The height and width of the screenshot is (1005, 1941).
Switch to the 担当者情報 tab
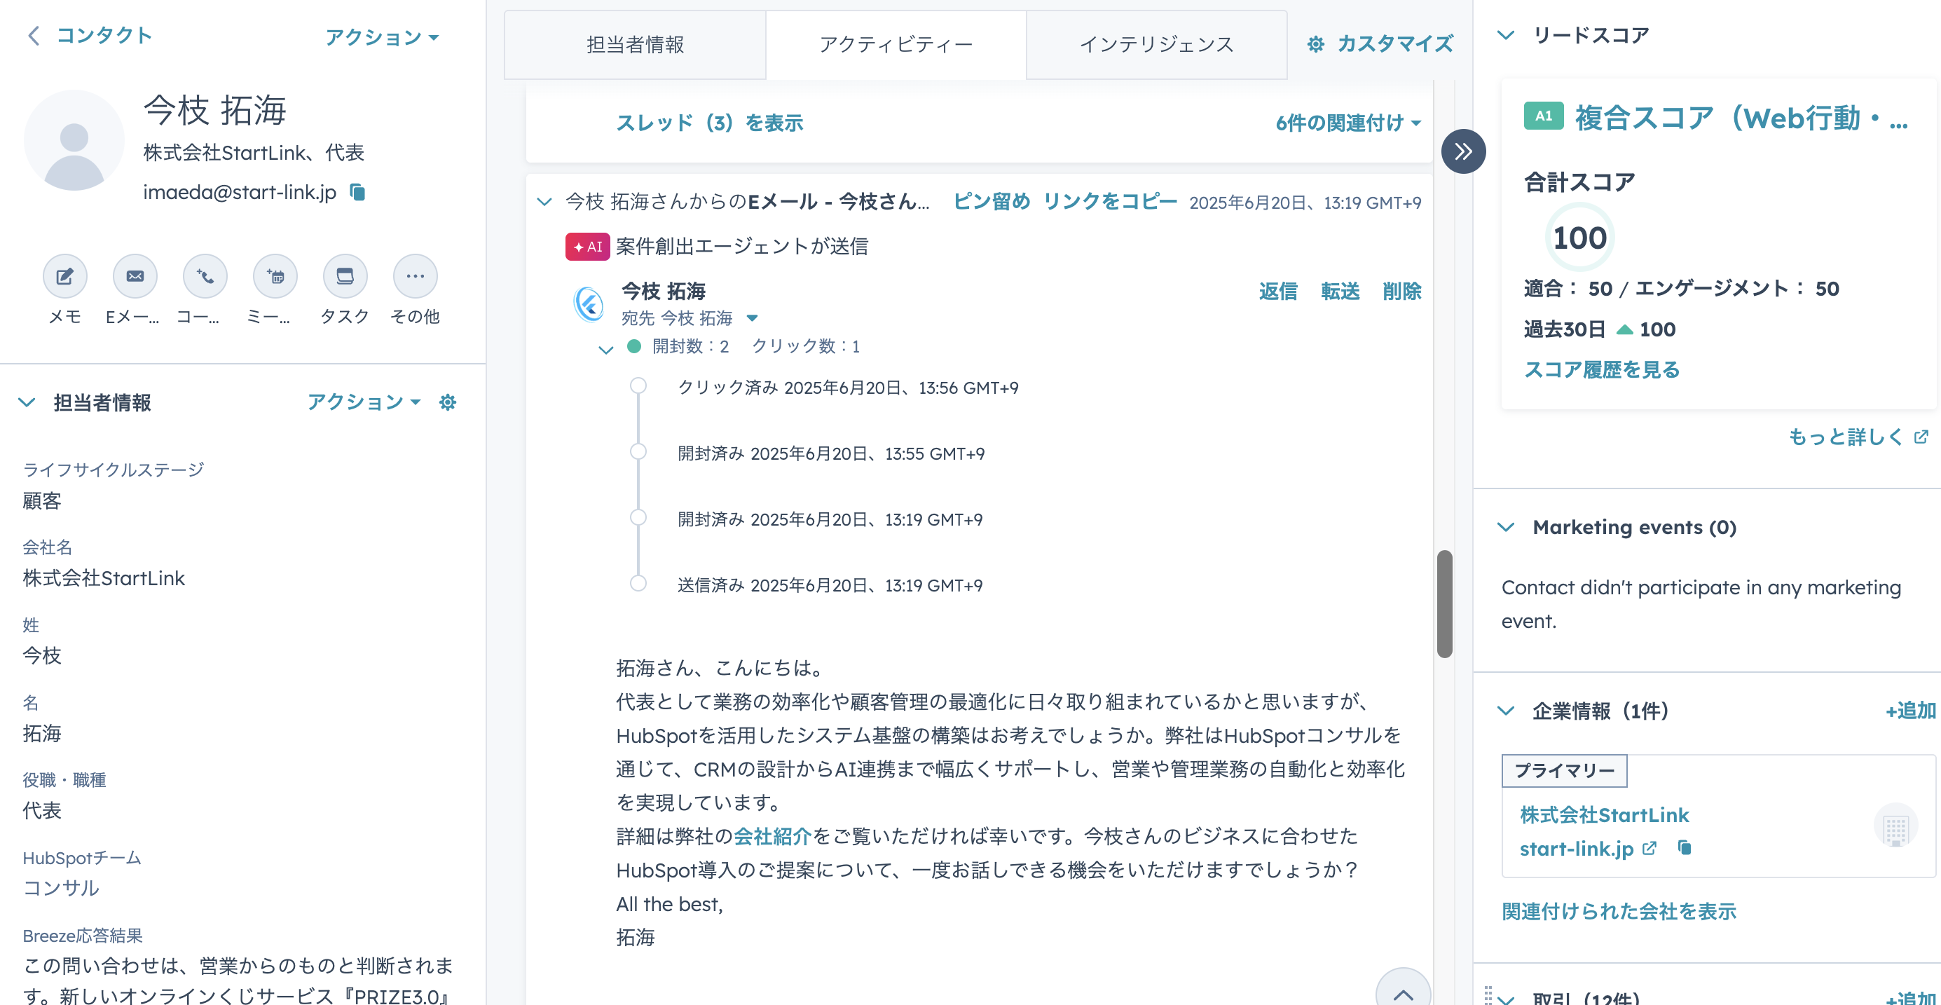[x=634, y=44]
